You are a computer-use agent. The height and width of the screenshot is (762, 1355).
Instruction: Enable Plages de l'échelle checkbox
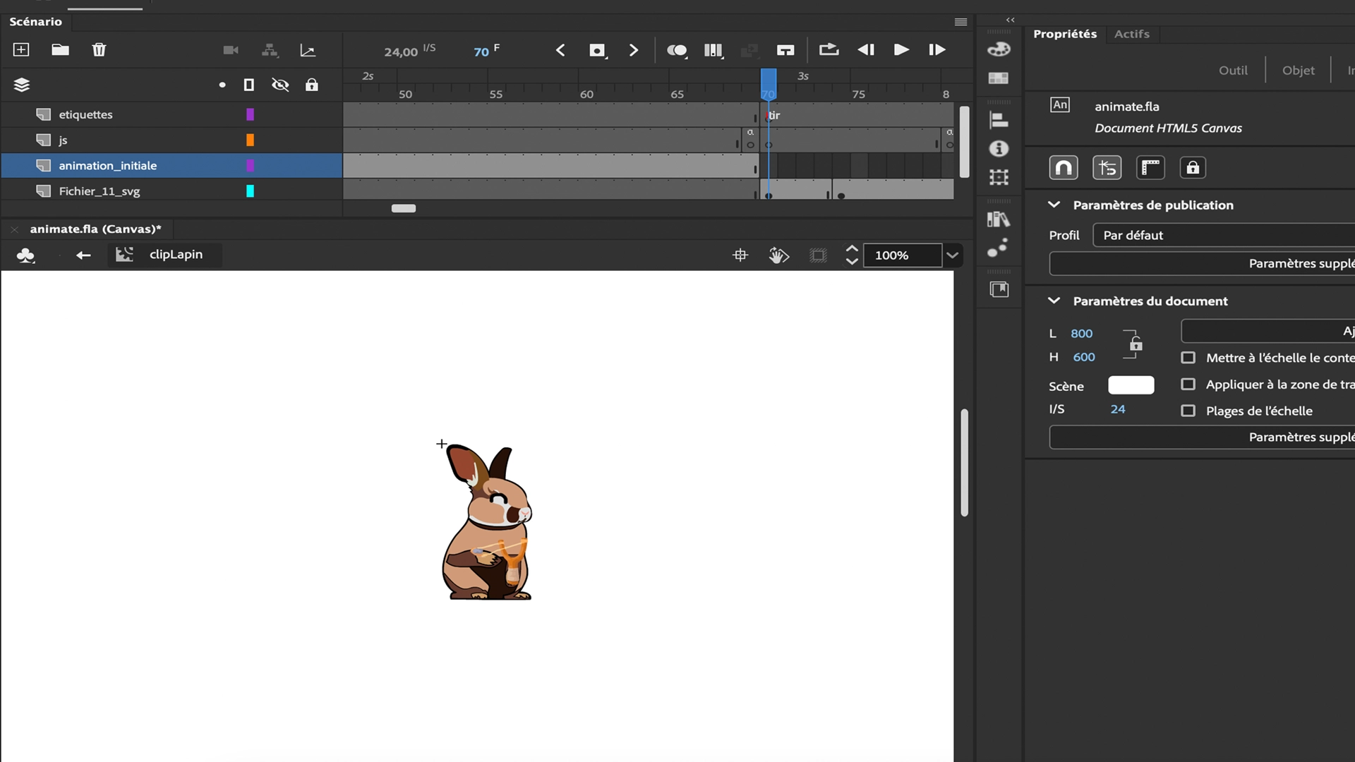click(x=1188, y=411)
